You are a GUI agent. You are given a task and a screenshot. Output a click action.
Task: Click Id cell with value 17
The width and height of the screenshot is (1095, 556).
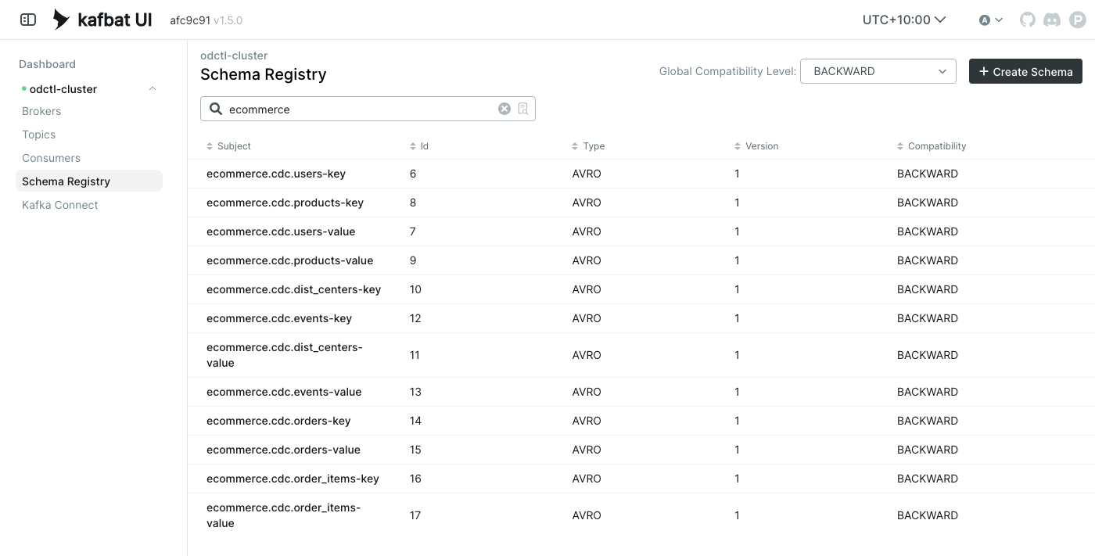click(x=415, y=515)
